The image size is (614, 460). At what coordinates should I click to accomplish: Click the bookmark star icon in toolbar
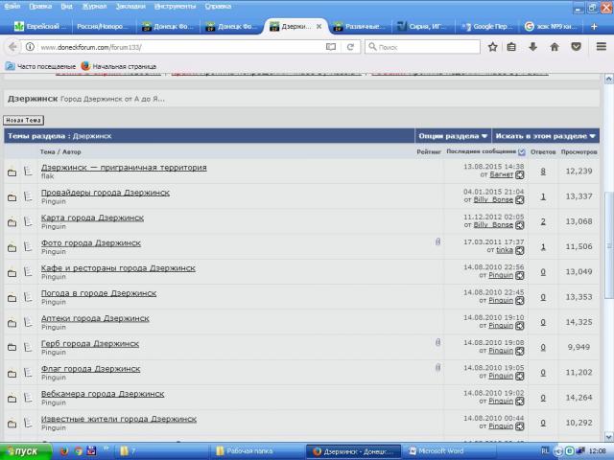click(492, 46)
